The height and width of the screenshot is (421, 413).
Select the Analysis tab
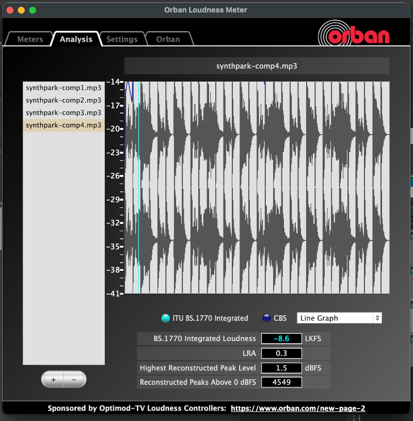coord(76,39)
